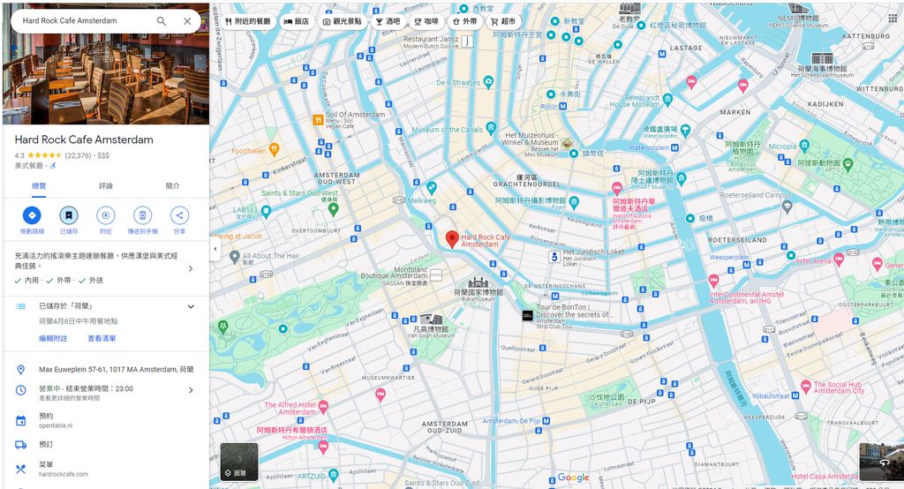
Task: Click the 分享 share icon
Action: [x=179, y=215]
